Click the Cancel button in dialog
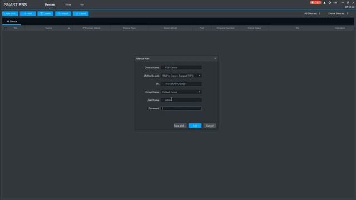The width and height of the screenshot is (356, 200). click(x=210, y=126)
